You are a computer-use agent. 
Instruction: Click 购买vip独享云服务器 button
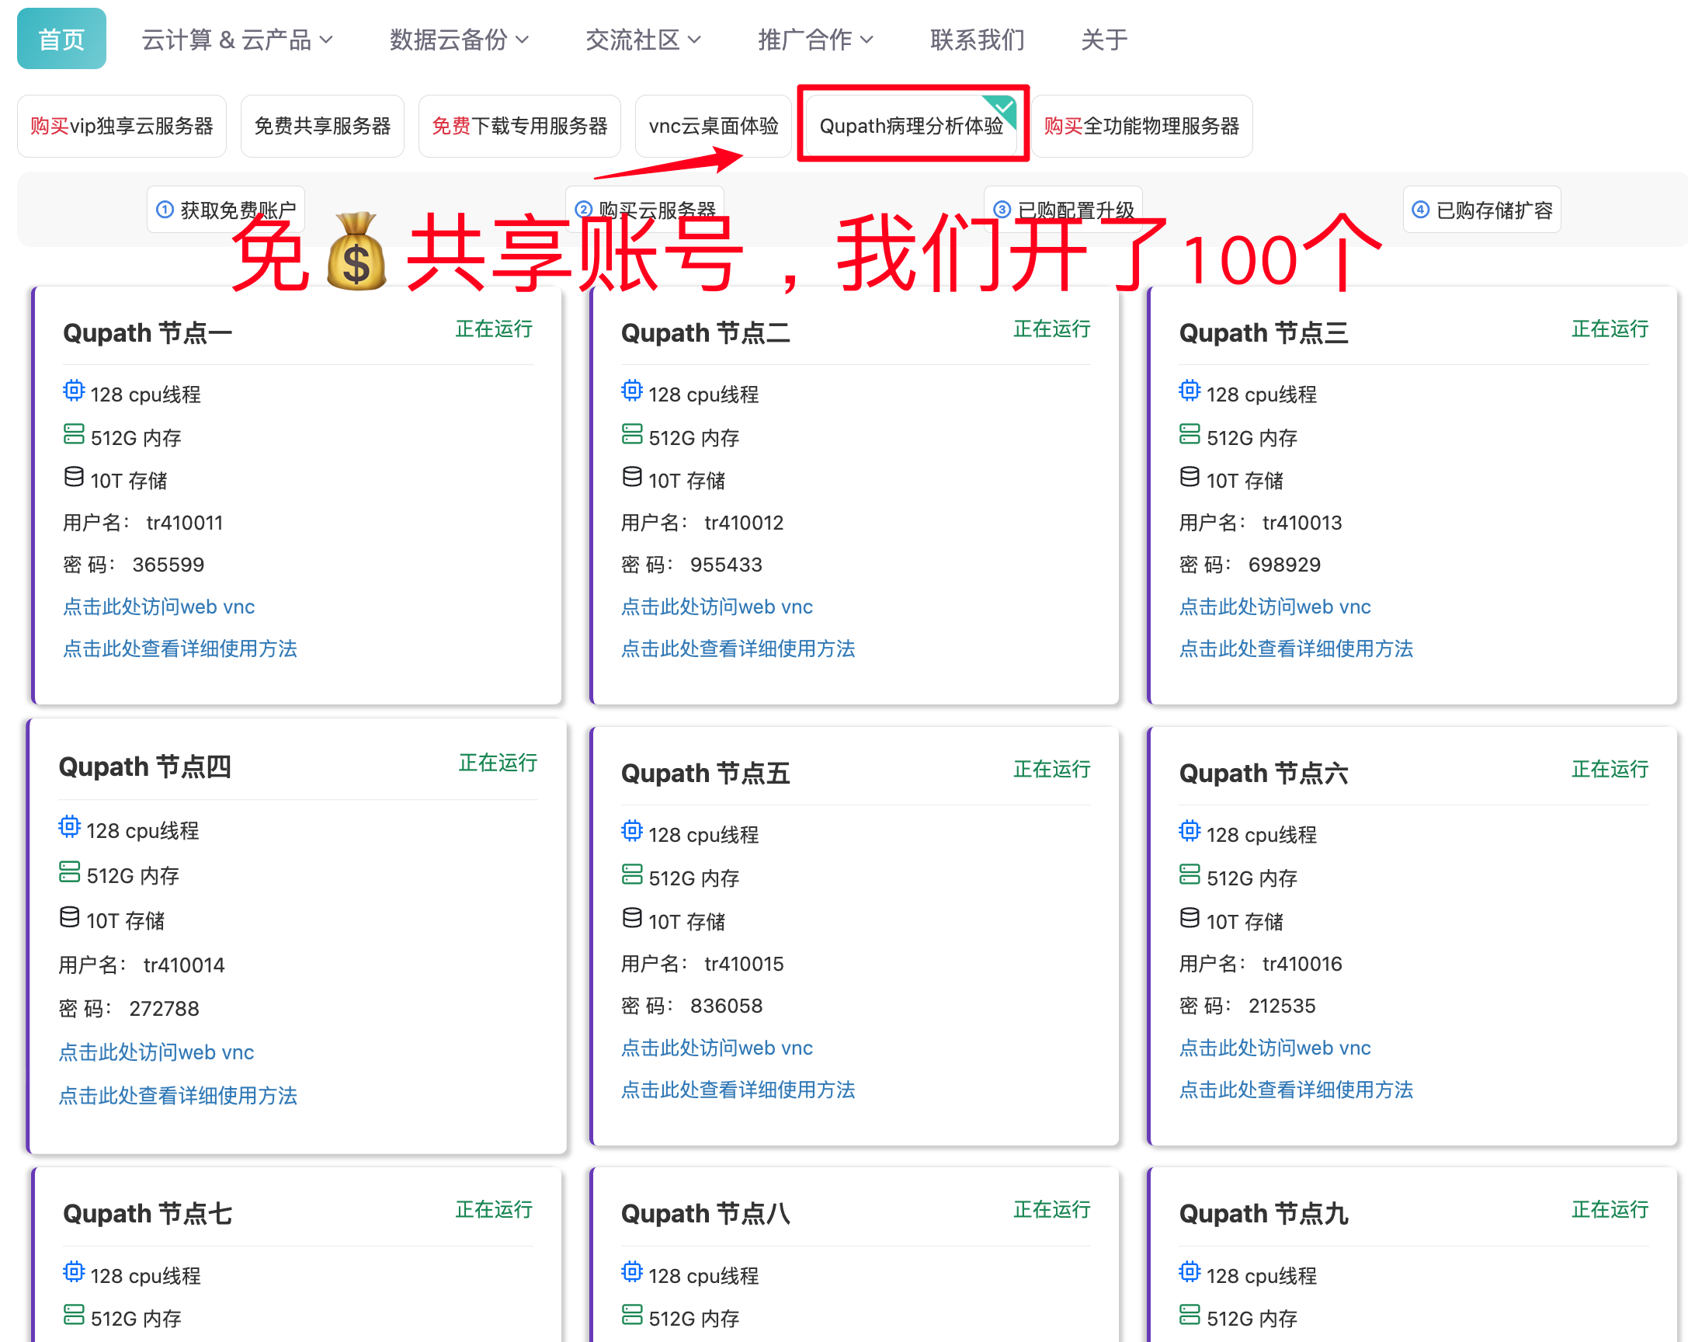pos(121,126)
